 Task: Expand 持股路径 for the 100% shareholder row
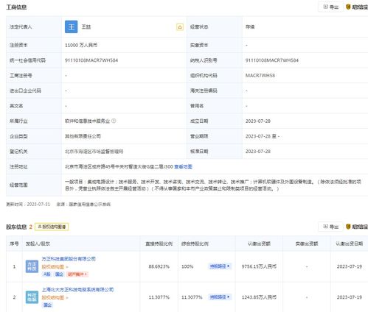pyautogui.click(x=220, y=266)
